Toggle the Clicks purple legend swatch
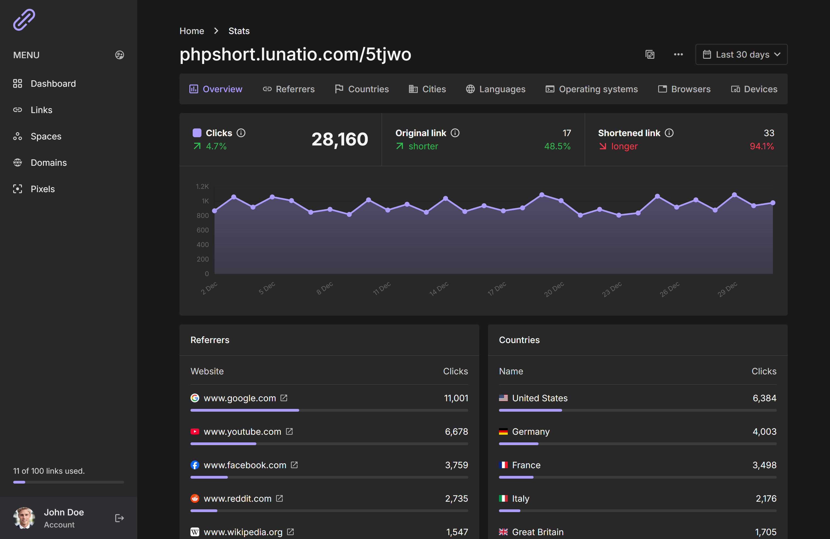The image size is (830, 539). point(197,133)
